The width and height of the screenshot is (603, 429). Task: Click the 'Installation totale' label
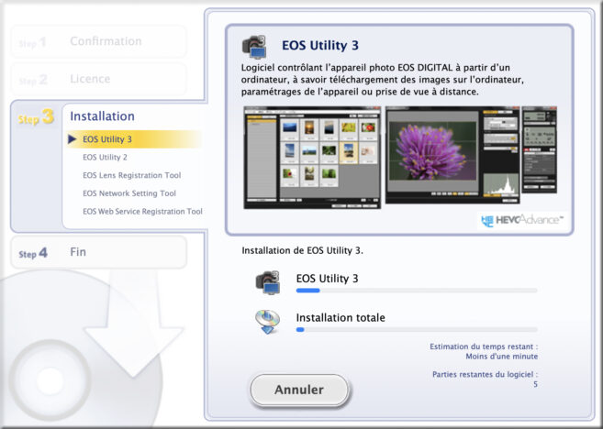[341, 317]
